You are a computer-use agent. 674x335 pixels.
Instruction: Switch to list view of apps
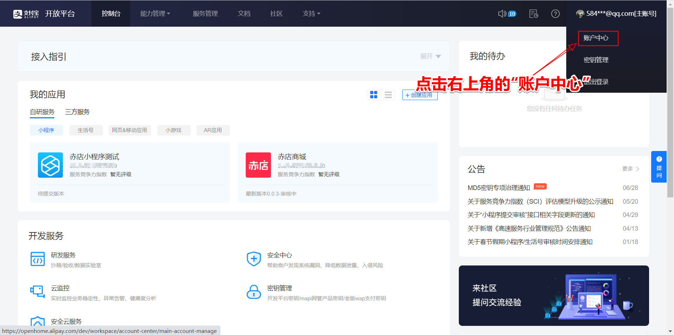(x=388, y=95)
